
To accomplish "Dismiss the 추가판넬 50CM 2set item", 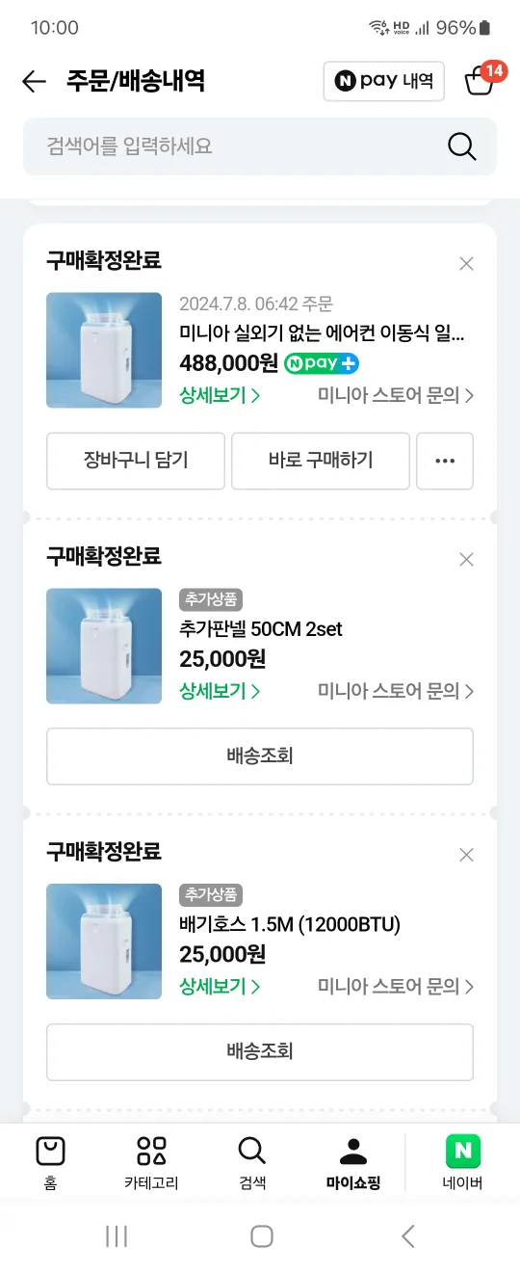I will tap(467, 560).
